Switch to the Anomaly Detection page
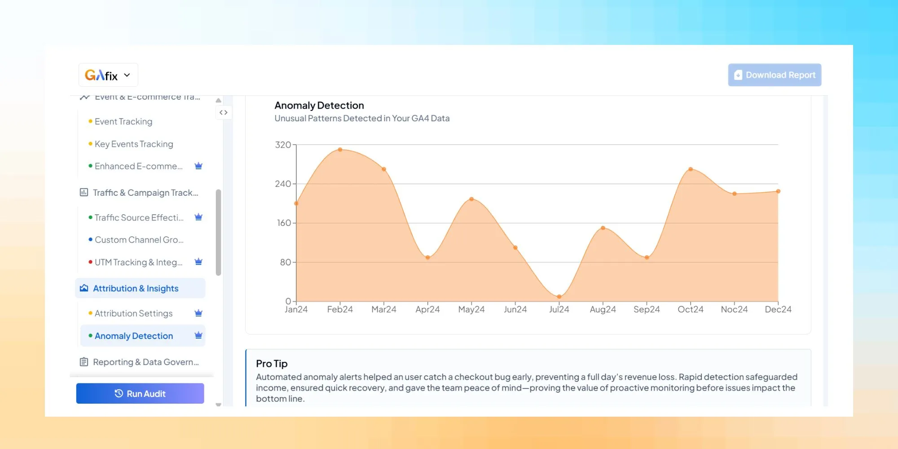 pos(133,335)
